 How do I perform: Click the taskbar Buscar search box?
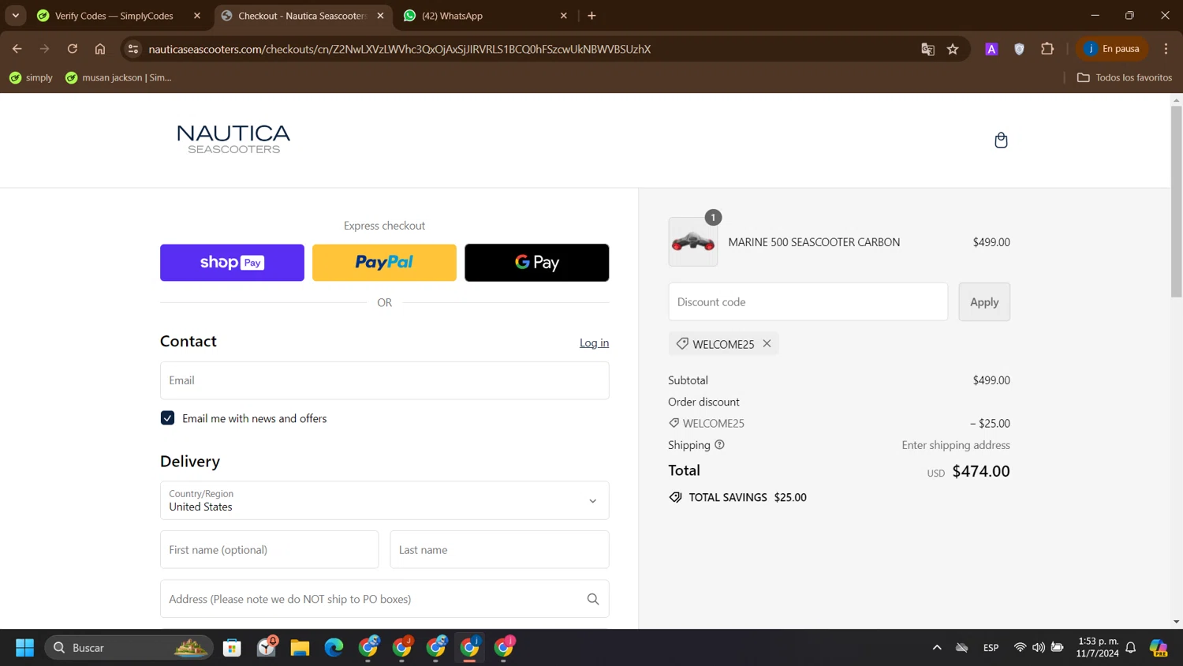129,648
